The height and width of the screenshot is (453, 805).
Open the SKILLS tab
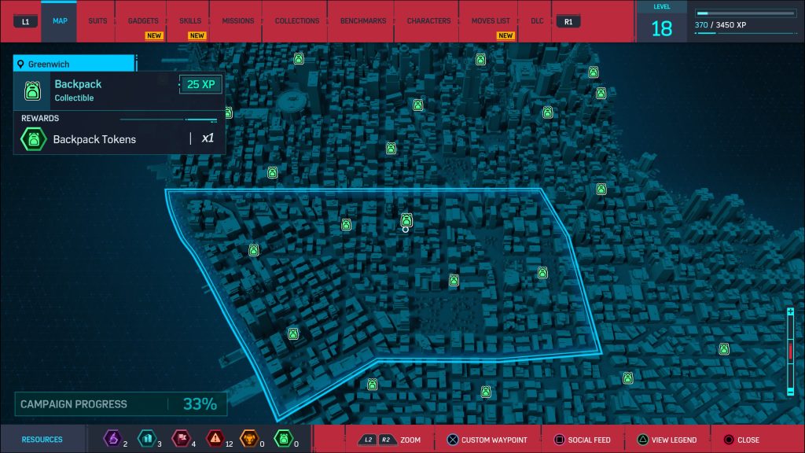[190, 21]
